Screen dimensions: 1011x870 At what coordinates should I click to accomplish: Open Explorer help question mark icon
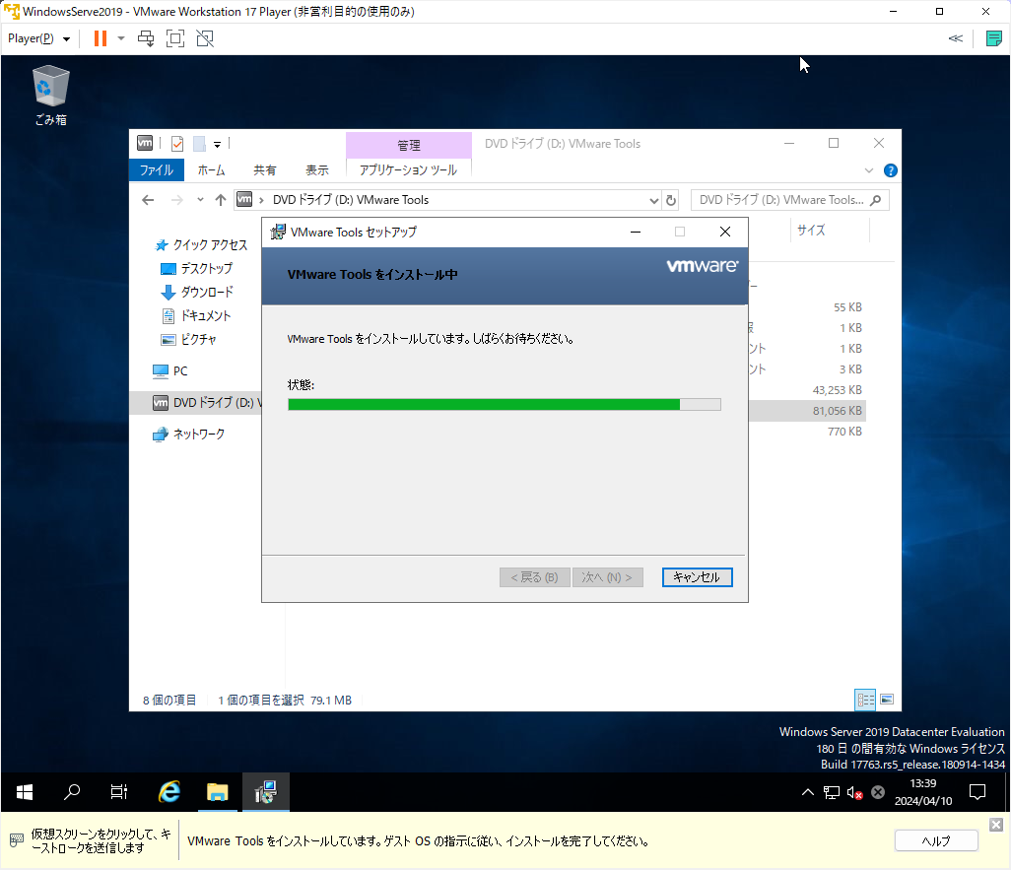[x=891, y=170]
